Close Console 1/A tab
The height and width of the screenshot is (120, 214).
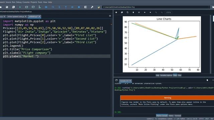tap(130, 81)
